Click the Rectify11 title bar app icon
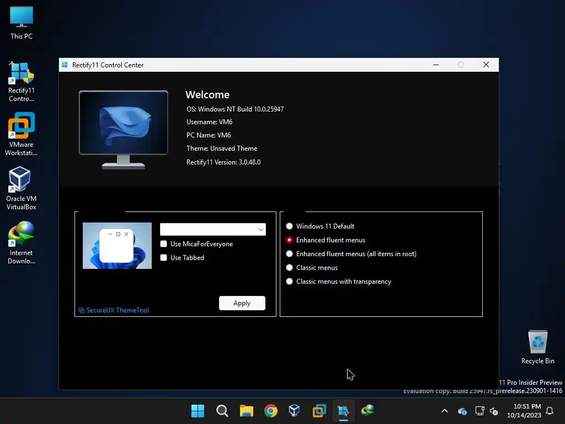 65,65
